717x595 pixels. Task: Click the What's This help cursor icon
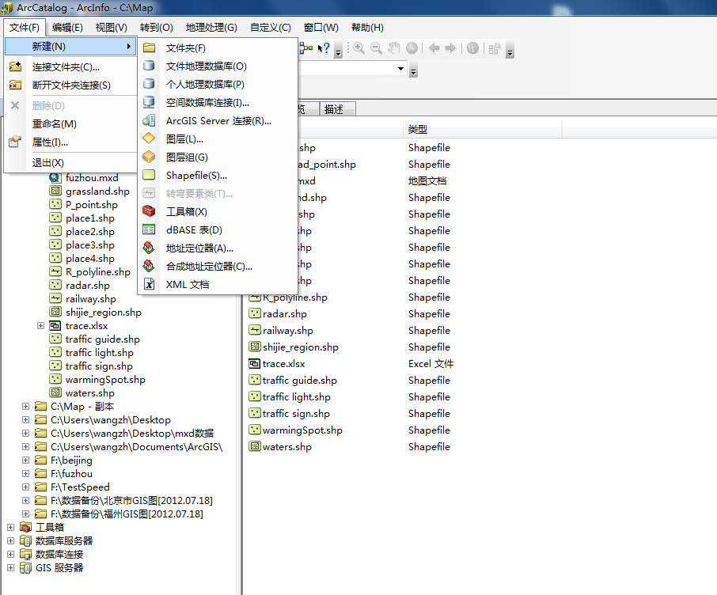[324, 48]
